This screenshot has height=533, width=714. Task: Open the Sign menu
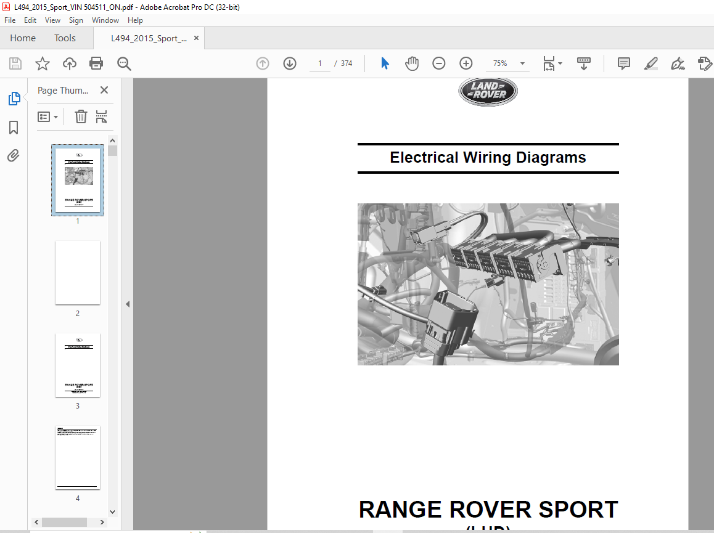tap(76, 20)
